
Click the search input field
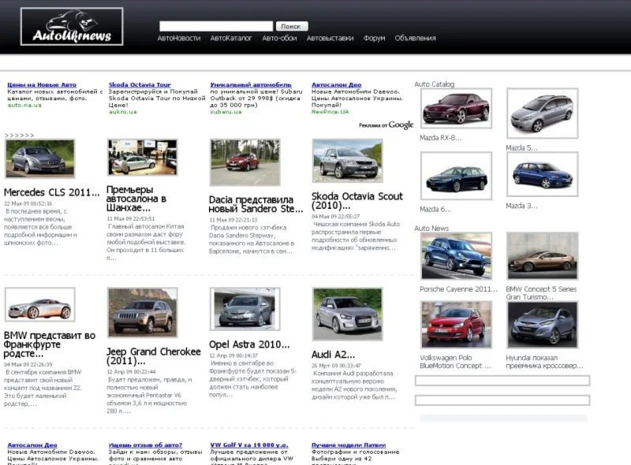(215, 27)
